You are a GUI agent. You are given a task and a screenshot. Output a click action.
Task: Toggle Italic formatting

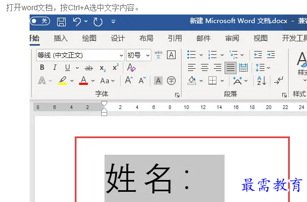[x=55, y=68]
